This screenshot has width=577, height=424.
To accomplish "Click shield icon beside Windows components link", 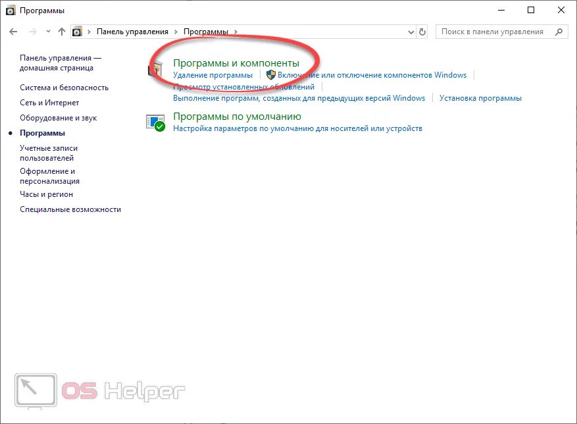I will coord(271,75).
